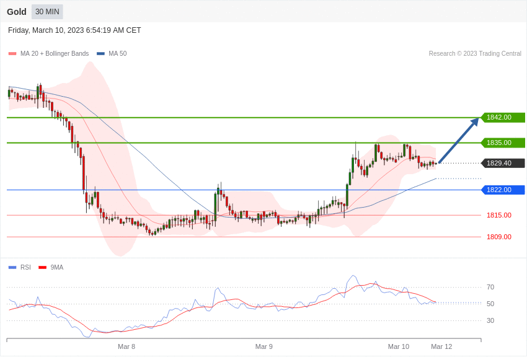
Task: Click the MA 50 legend swatch
Action: [100, 53]
